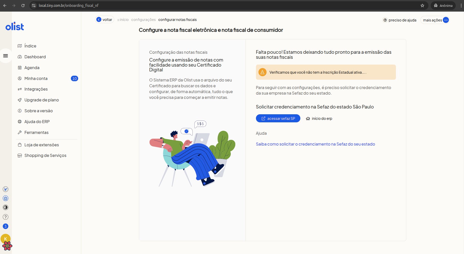Open the browser three-dot menu
Image resolution: width=464 pixels, height=254 pixels.
pyautogui.click(x=461, y=6)
